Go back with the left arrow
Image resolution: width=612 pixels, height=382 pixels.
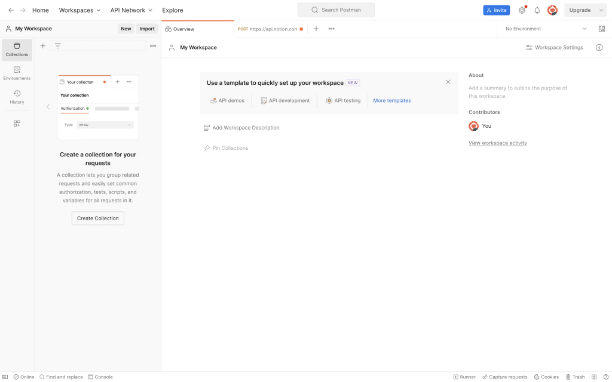click(x=11, y=10)
